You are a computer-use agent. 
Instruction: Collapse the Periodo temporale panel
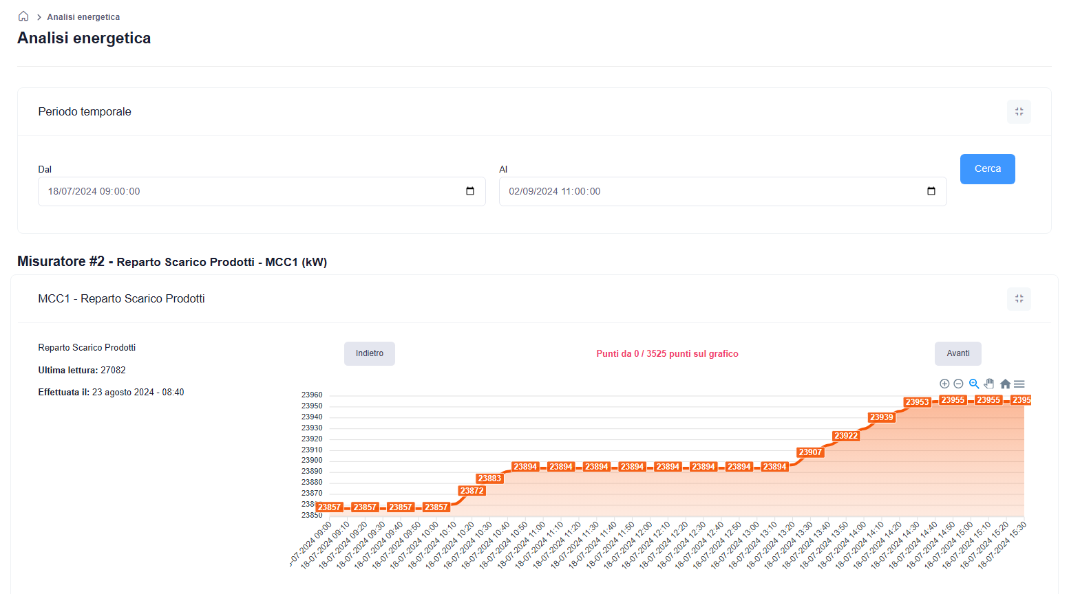pos(1019,111)
